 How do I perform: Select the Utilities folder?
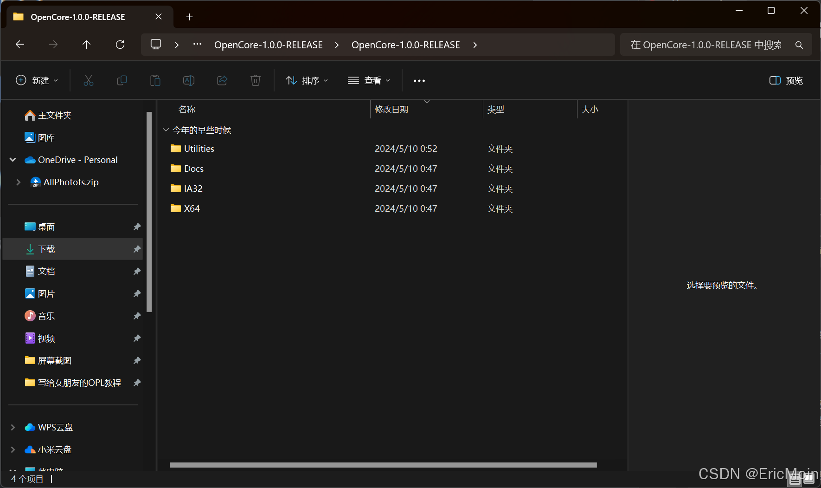199,149
